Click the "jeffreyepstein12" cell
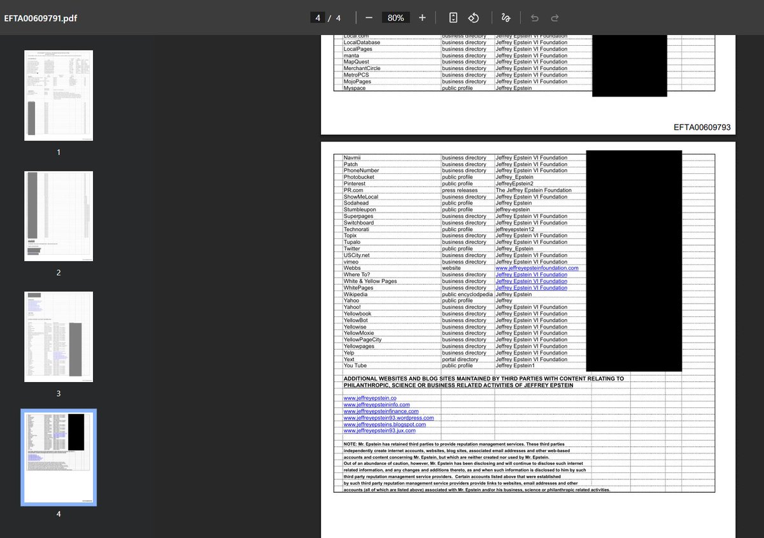 pyautogui.click(x=514, y=229)
